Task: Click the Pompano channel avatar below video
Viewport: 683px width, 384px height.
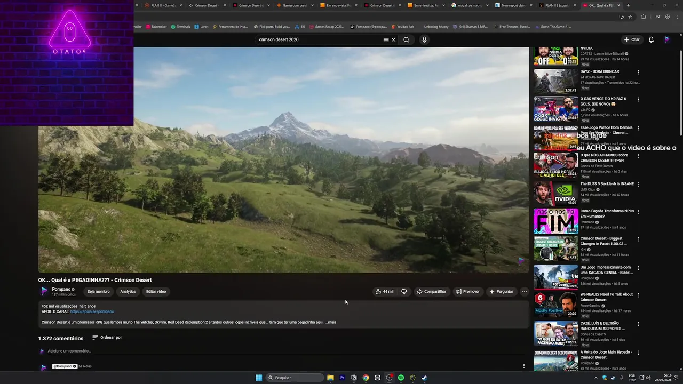Action: [x=44, y=292]
